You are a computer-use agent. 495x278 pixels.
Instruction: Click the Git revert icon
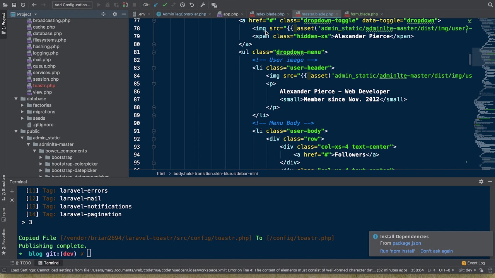coord(191,5)
